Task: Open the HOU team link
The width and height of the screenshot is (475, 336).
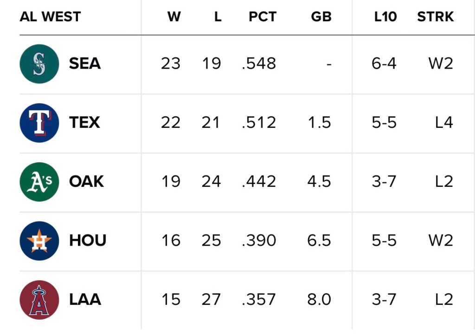Action: pyautogui.click(x=88, y=241)
